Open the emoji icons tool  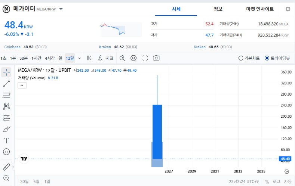(6, 152)
